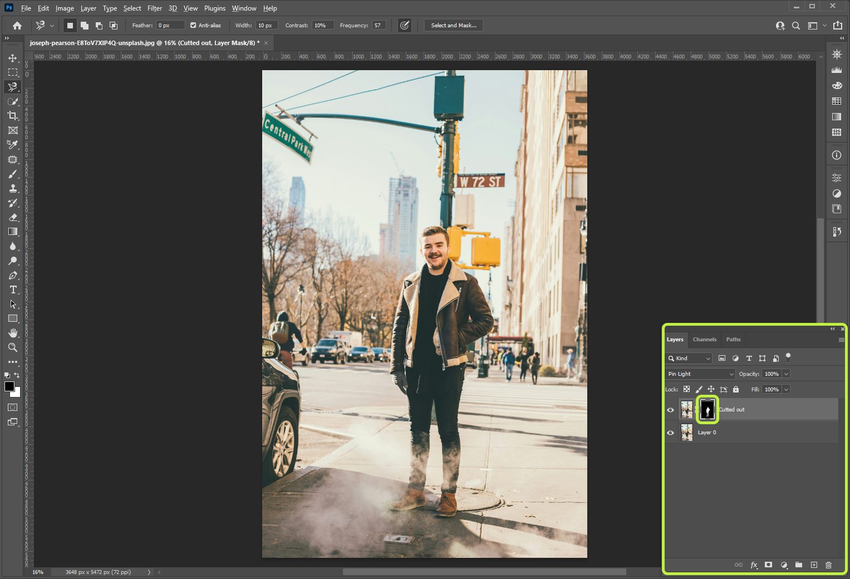Toggle lock all padlock
Image resolution: width=850 pixels, height=579 pixels.
click(x=736, y=389)
